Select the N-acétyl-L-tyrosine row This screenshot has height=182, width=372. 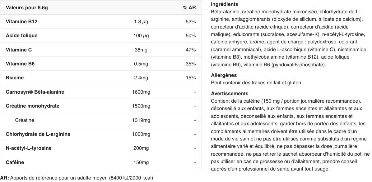100,148
